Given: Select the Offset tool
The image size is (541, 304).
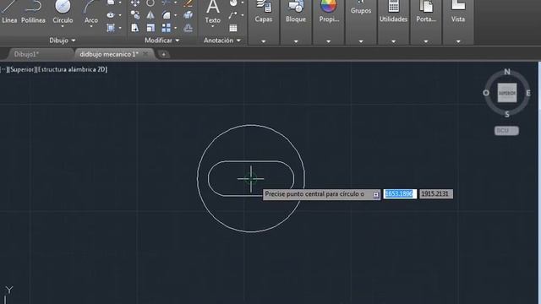Looking at the screenshot, I should (188, 28).
